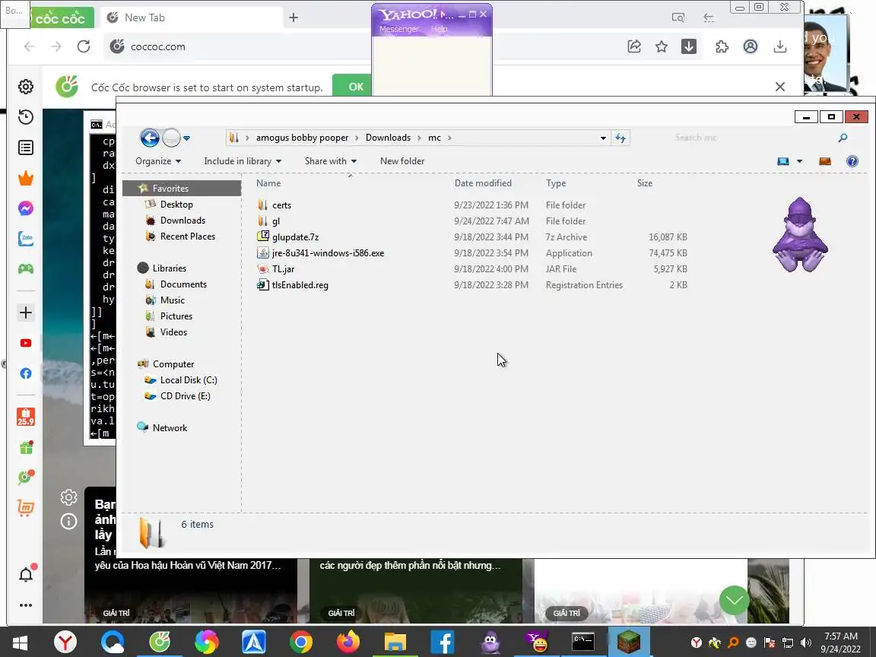This screenshot has height=657, width=876.
Task: Open share icon in Coc Coc address bar
Action: (634, 46)
